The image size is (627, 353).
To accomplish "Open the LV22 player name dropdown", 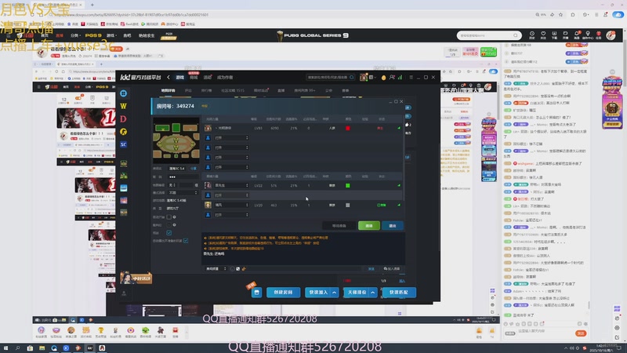I will [x=231, y=185].
